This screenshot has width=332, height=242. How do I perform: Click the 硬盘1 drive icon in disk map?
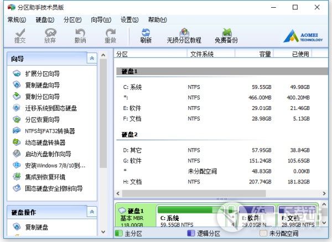point(122,211)
